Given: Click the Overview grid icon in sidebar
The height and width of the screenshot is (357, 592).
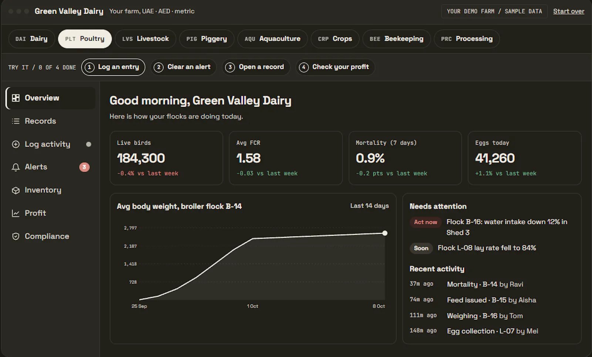Looking at the screenshot, I should pyautogui.click(x=16, y=98).
